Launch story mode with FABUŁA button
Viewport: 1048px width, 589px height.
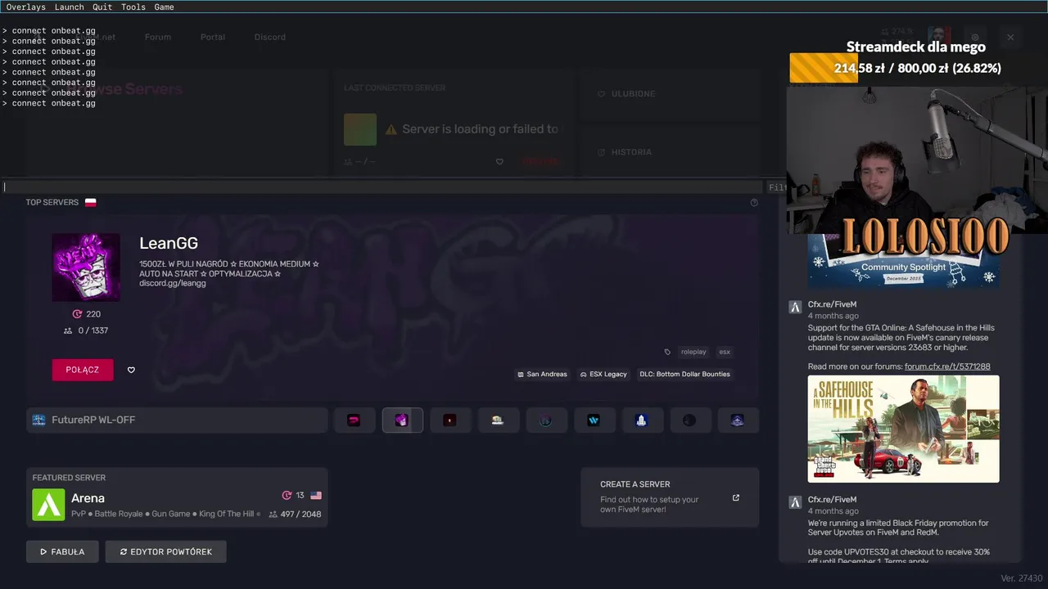[x=62, y=551]
